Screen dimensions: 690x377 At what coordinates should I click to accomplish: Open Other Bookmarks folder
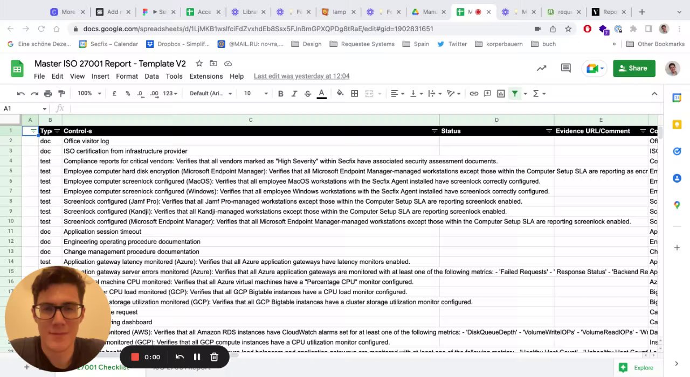[x=655, y=44]
